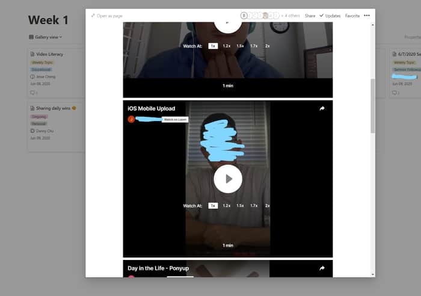Click the Open as page expand icon
Screen dimensions: 421x296
click(x=93, y=16)
